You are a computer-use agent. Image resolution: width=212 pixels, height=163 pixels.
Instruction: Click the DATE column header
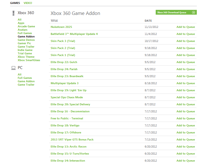pos(148,21)
